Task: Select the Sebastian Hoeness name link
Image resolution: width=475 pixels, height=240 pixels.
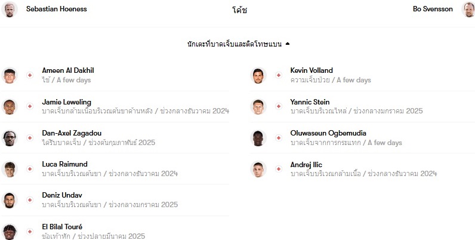Action: tap(56, 9)
